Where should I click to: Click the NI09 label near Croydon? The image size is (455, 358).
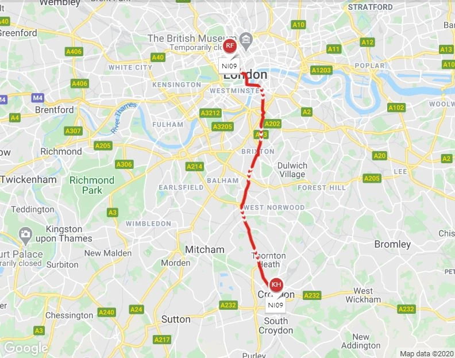275,305
